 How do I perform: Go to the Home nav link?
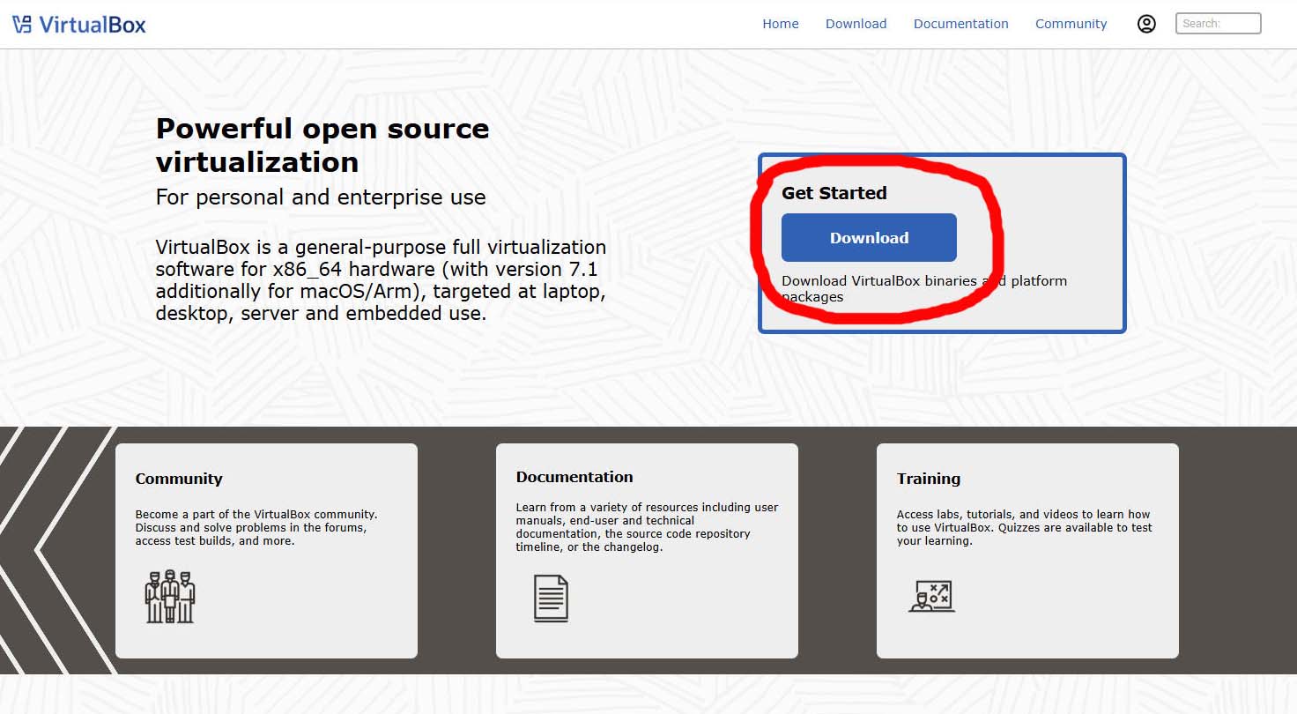(781, 24)
